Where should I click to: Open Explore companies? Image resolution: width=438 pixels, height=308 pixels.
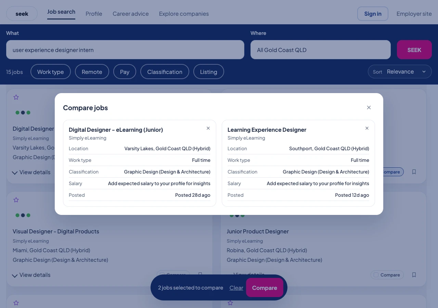click(x=184, y=14)
